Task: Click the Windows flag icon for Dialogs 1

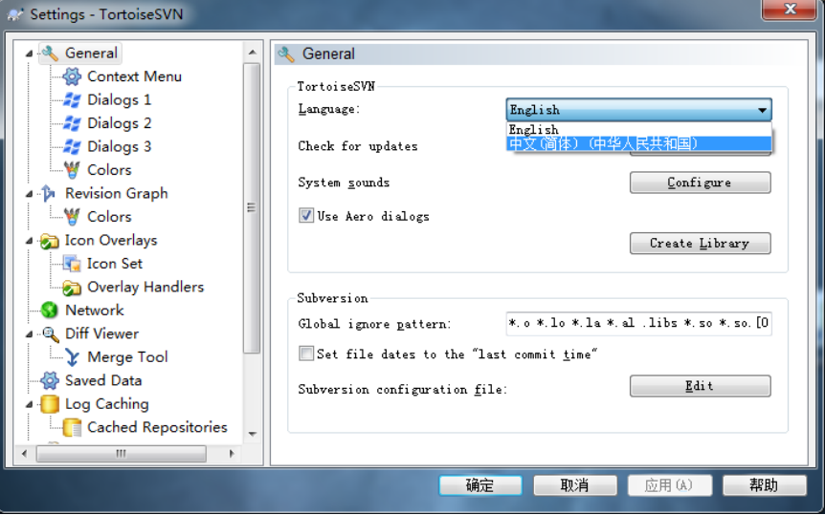Action: (x=72, y=99)
